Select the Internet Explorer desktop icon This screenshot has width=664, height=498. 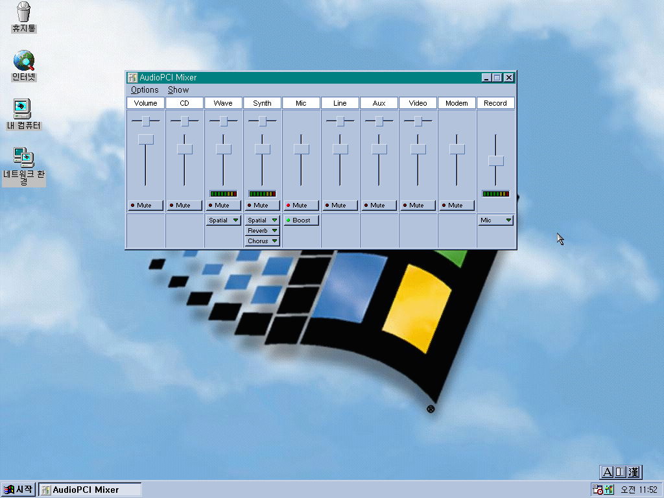pos(24,65)
